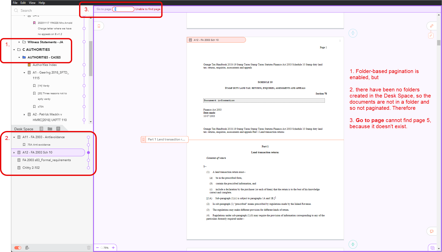
Task: Click the orange Authorities Index document icon
Action: click(x=29, y=65)
